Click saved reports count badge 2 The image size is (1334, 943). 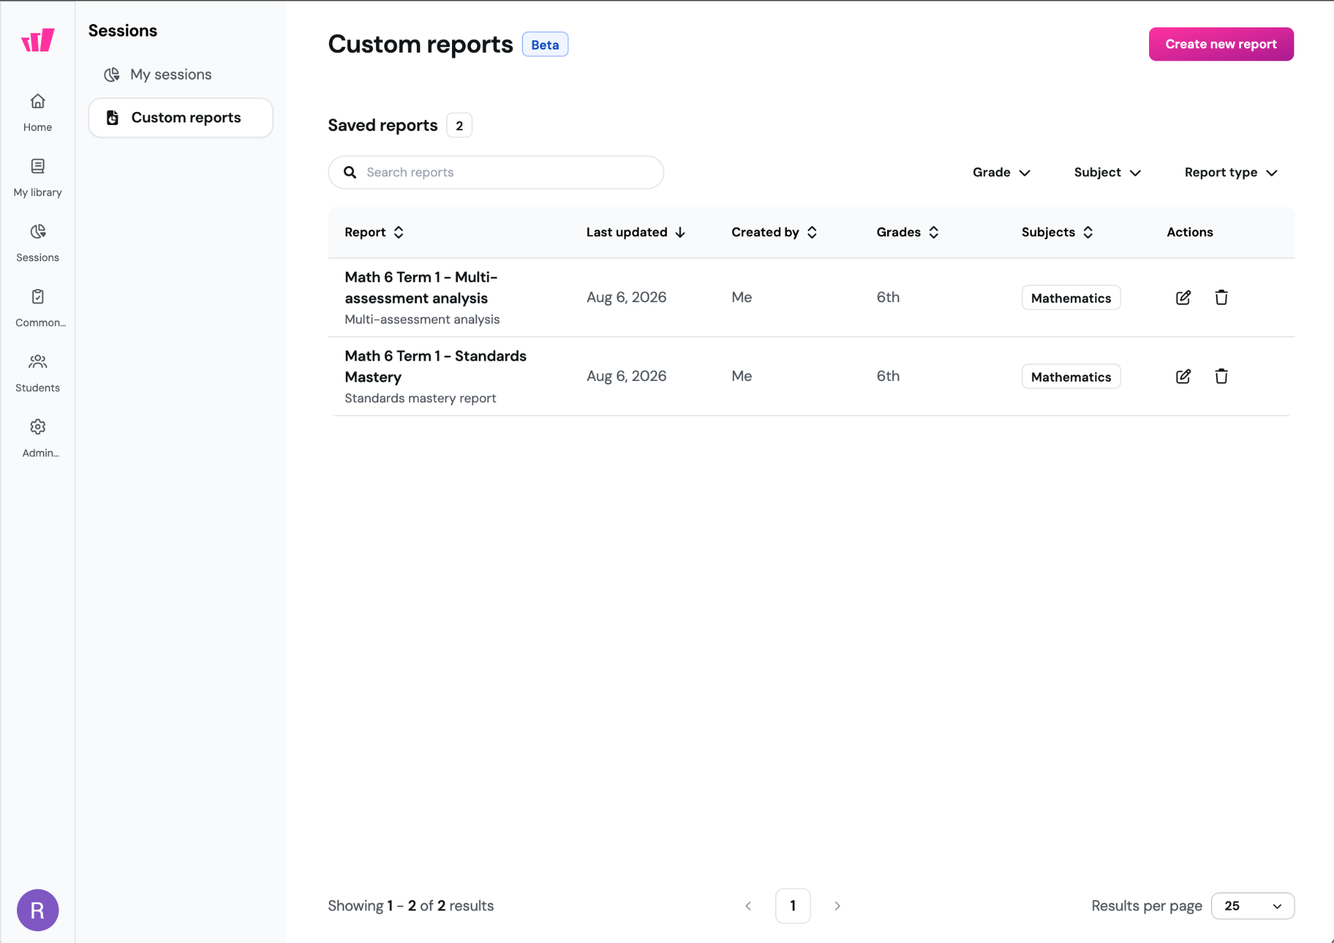(459, 125)
